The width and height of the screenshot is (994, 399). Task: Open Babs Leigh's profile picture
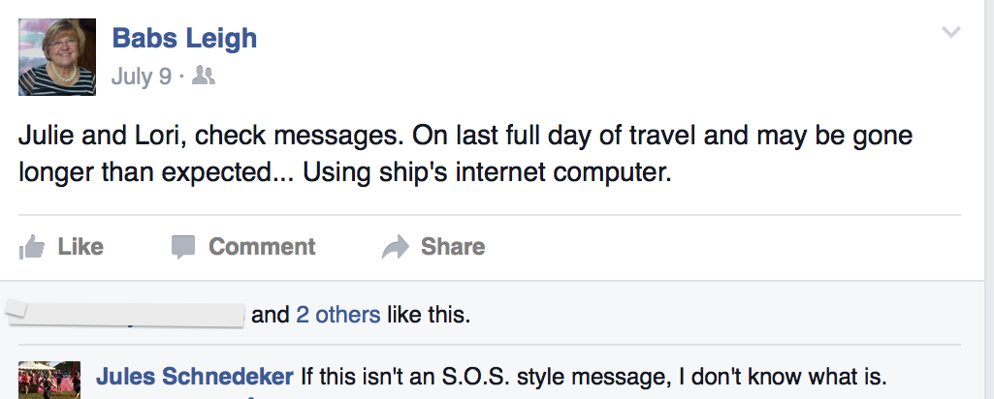[57, 57]
